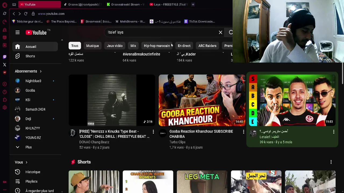The width and height of the screenshot is (344, 193).
Task: Open X (Twitter) in the Opera sidebar
Action: [5, 65]
